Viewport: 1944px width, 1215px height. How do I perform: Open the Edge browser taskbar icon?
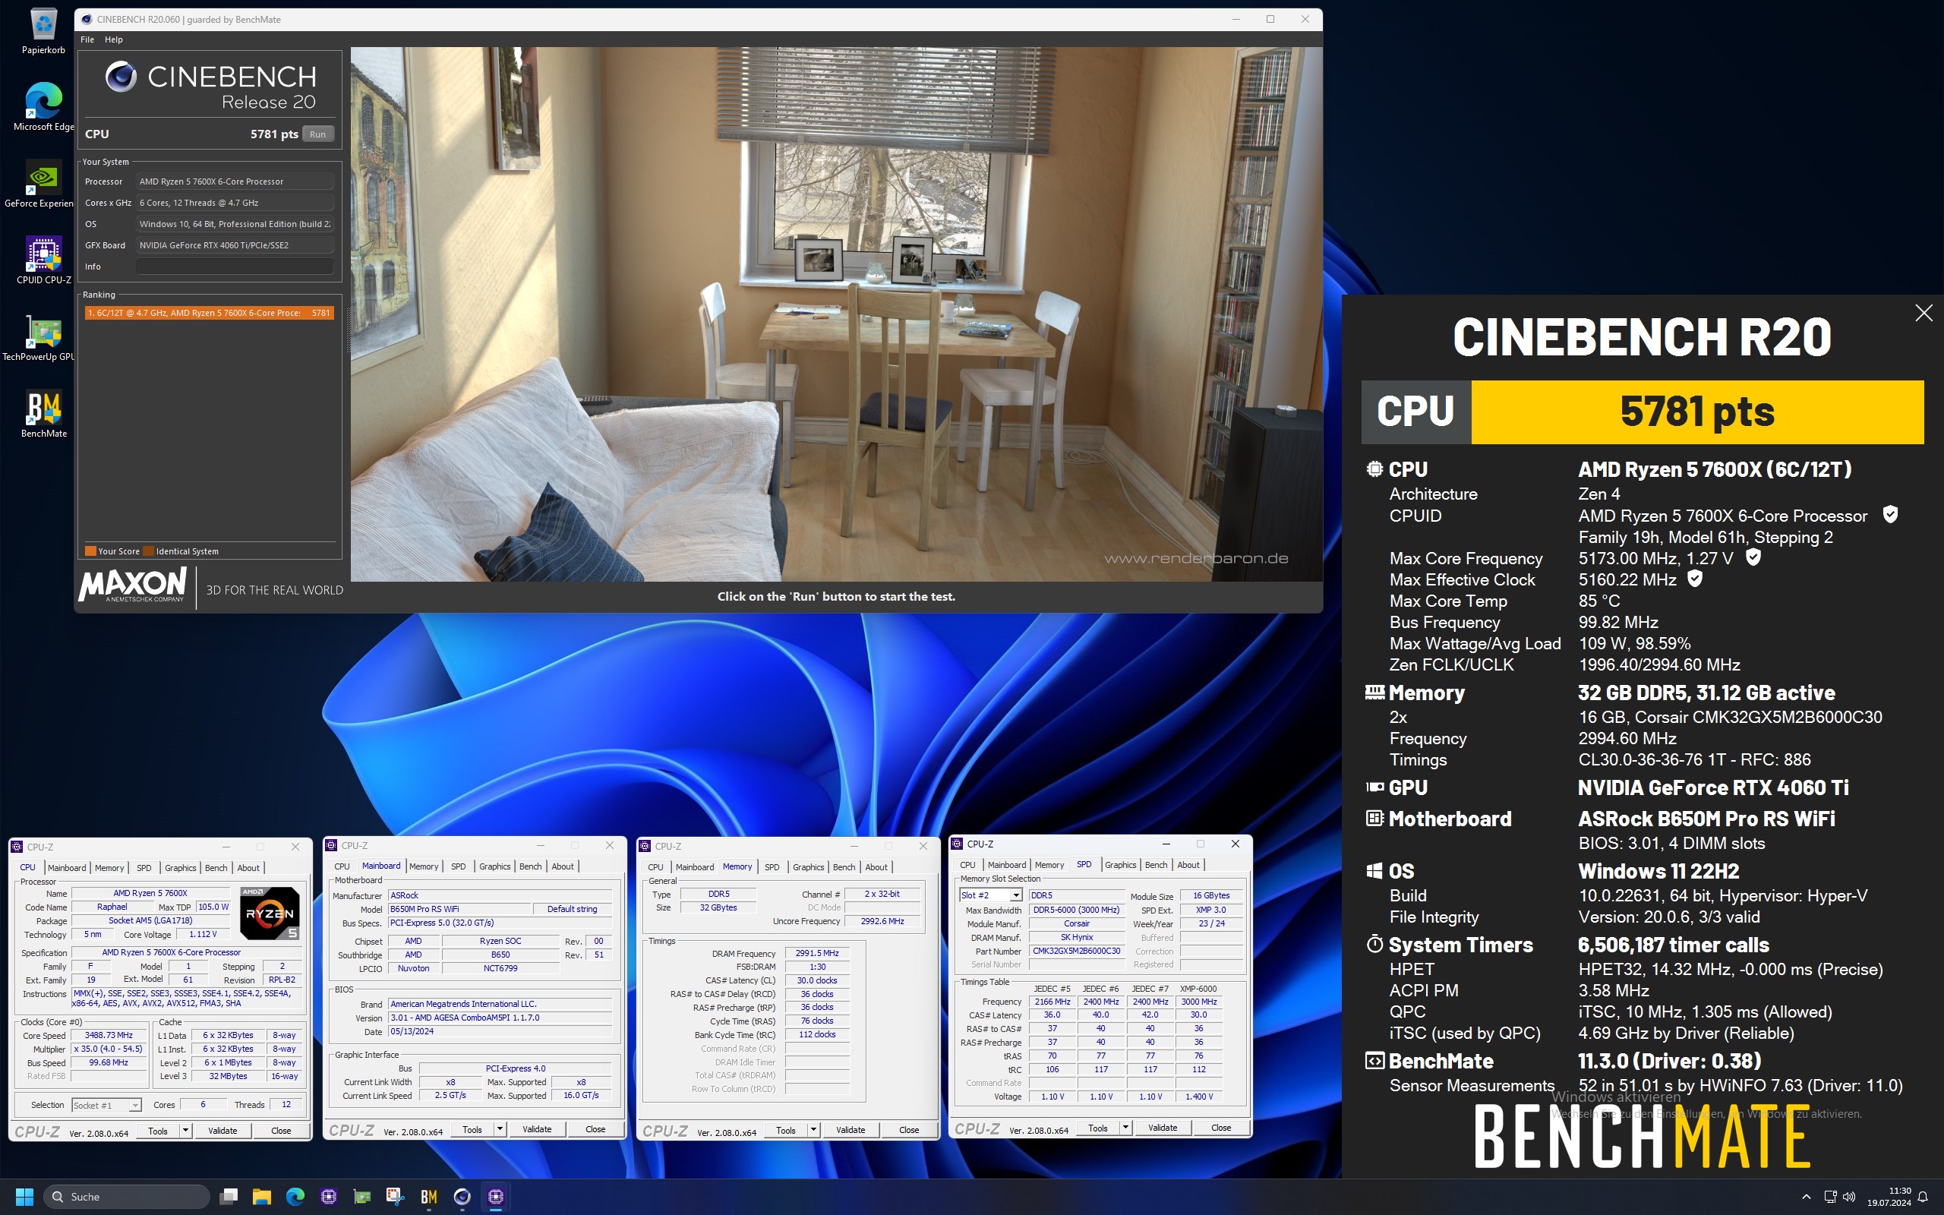click(295, 1197)
